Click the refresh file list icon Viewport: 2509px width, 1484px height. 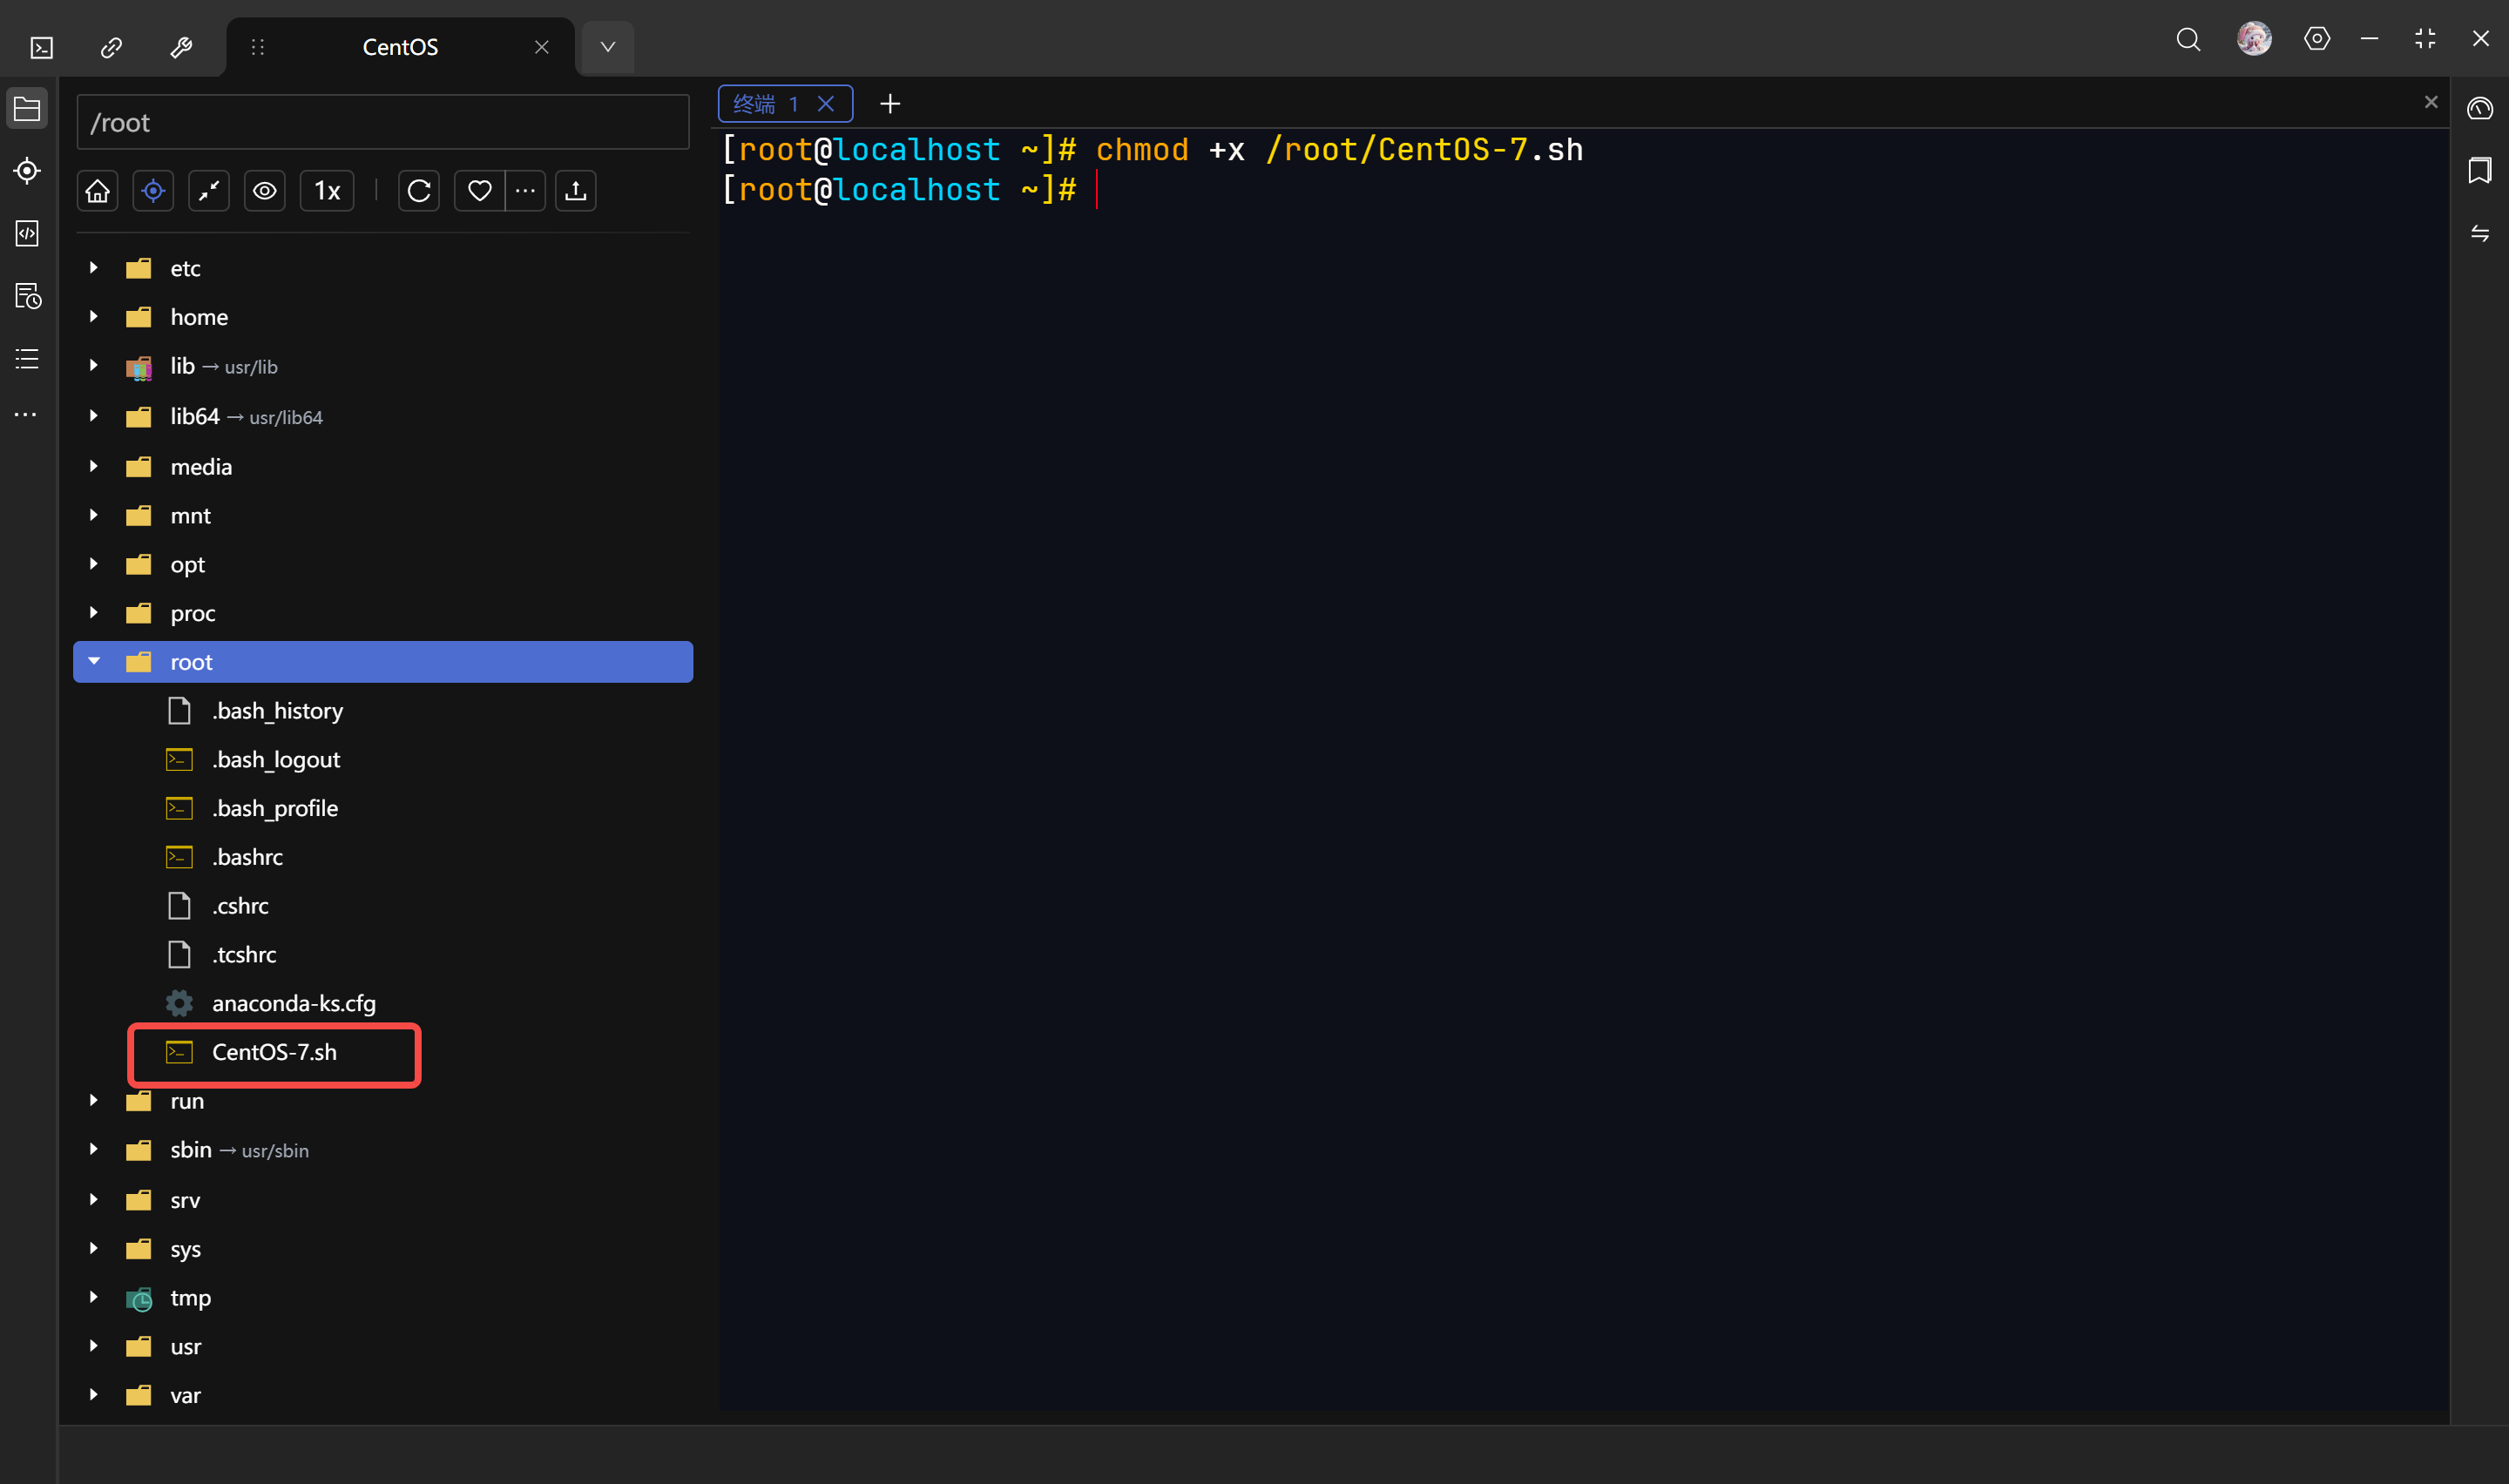click(x=419, y=191)
